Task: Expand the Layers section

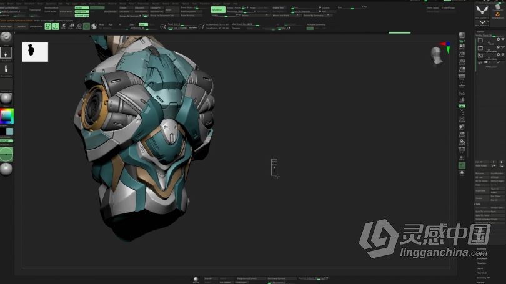Action: point(480,268)
